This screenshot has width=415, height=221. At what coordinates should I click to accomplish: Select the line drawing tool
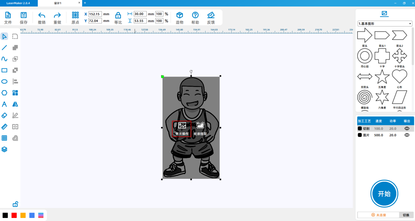(x=5, y=48)
